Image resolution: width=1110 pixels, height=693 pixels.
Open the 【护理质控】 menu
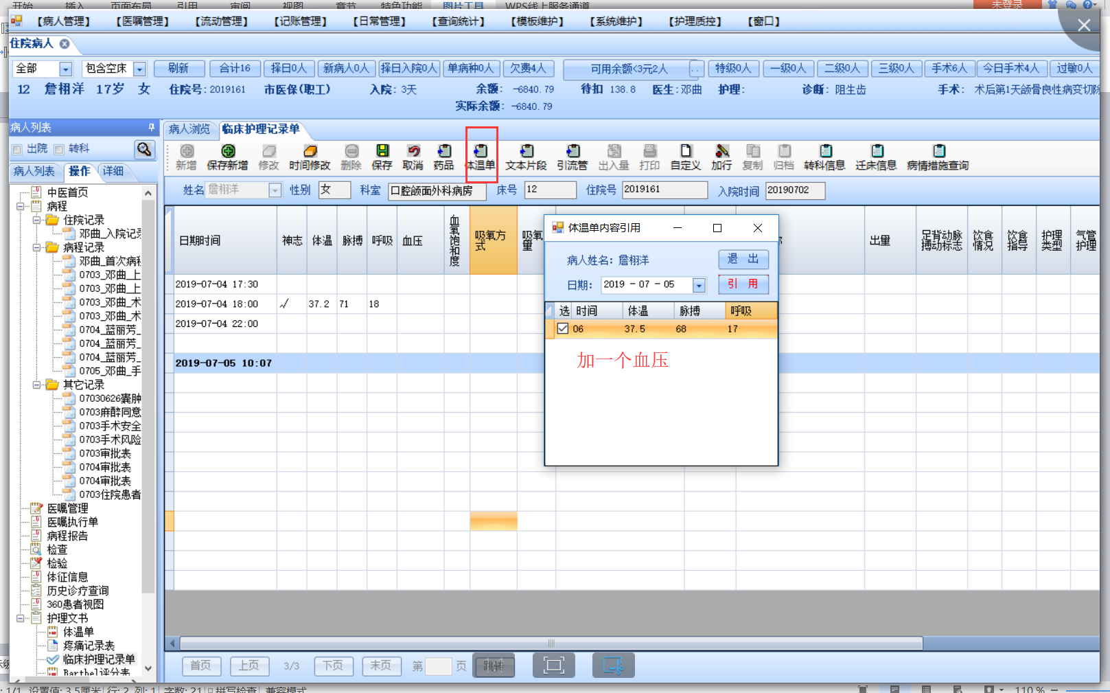[695, 21]
